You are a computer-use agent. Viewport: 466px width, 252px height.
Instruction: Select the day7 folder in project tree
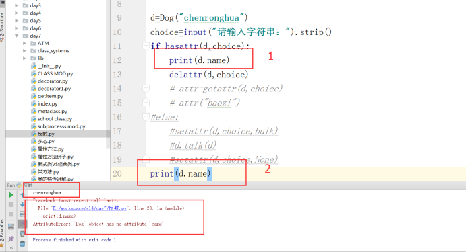(x=32, y=36)
